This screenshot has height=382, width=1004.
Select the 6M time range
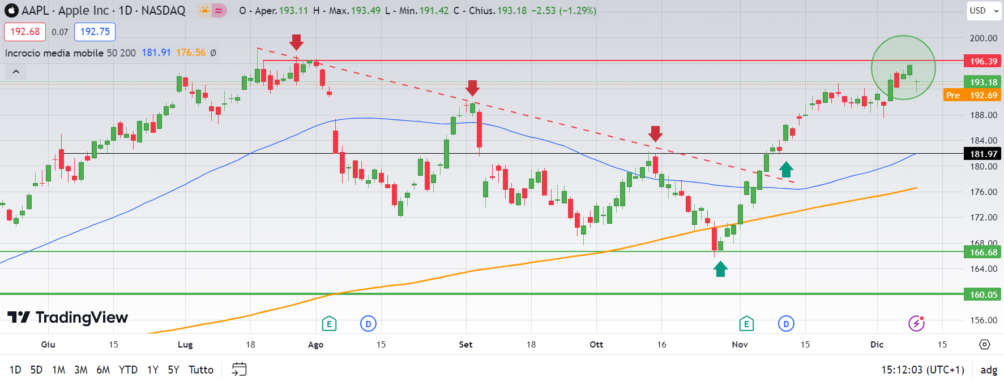tap(103, 370)
